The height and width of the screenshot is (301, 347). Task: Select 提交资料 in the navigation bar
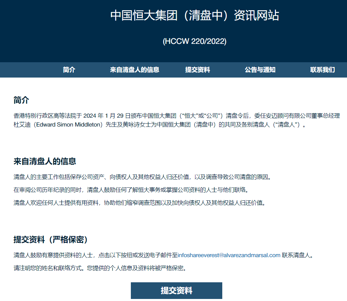click(x=197, y=70)
